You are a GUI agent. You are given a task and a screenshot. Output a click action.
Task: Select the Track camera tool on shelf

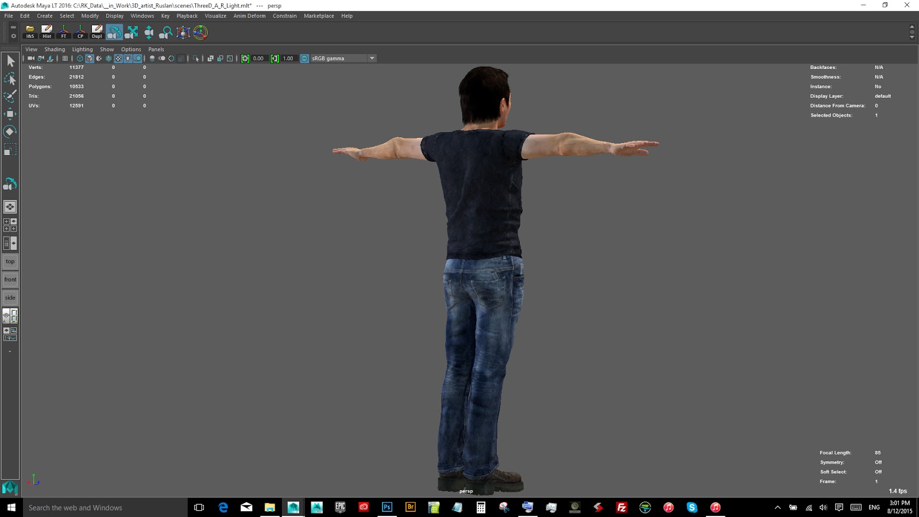tap(132, 32)
